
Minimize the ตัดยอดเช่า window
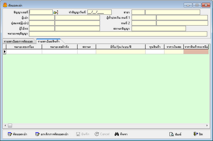[188, 5]
